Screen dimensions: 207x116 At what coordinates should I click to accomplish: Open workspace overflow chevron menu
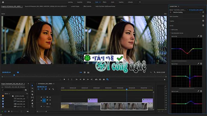(140, 2)
